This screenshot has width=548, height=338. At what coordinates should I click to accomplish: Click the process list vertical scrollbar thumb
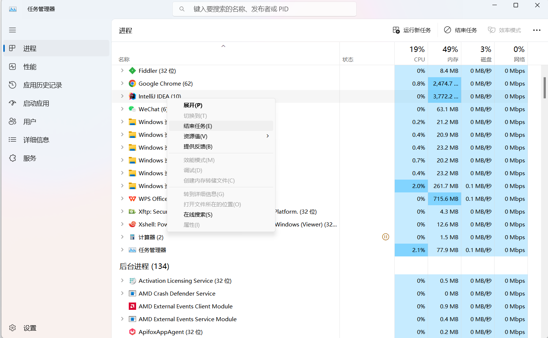point(544,87)
